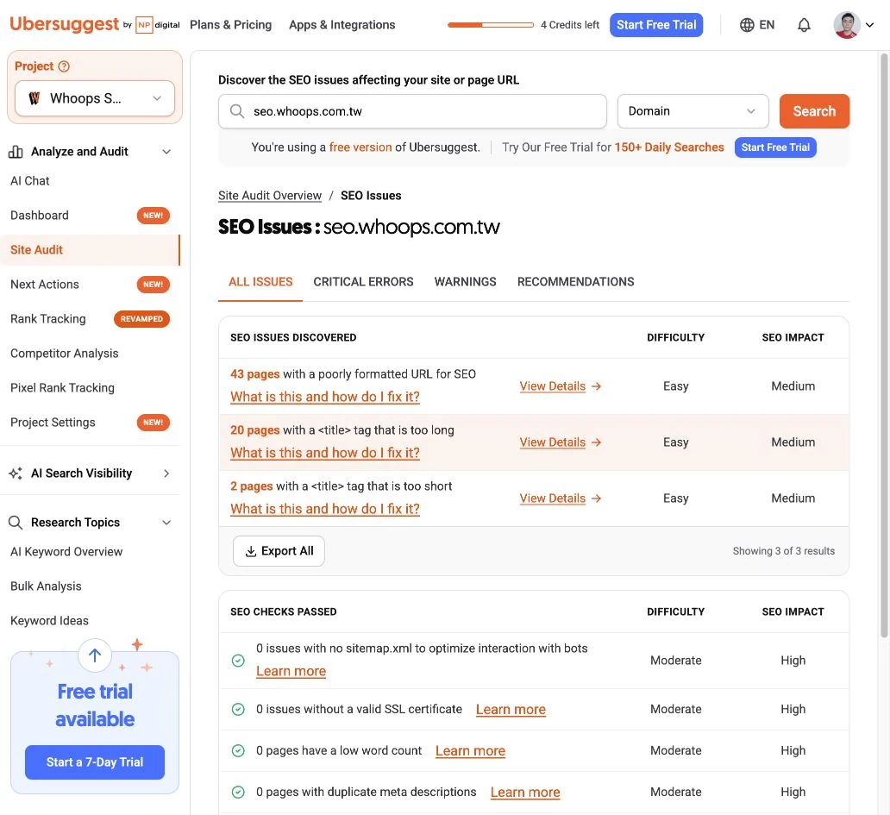
Task: Click the NP digital logo
Action: pyautogui.click(x=158, y=25)
